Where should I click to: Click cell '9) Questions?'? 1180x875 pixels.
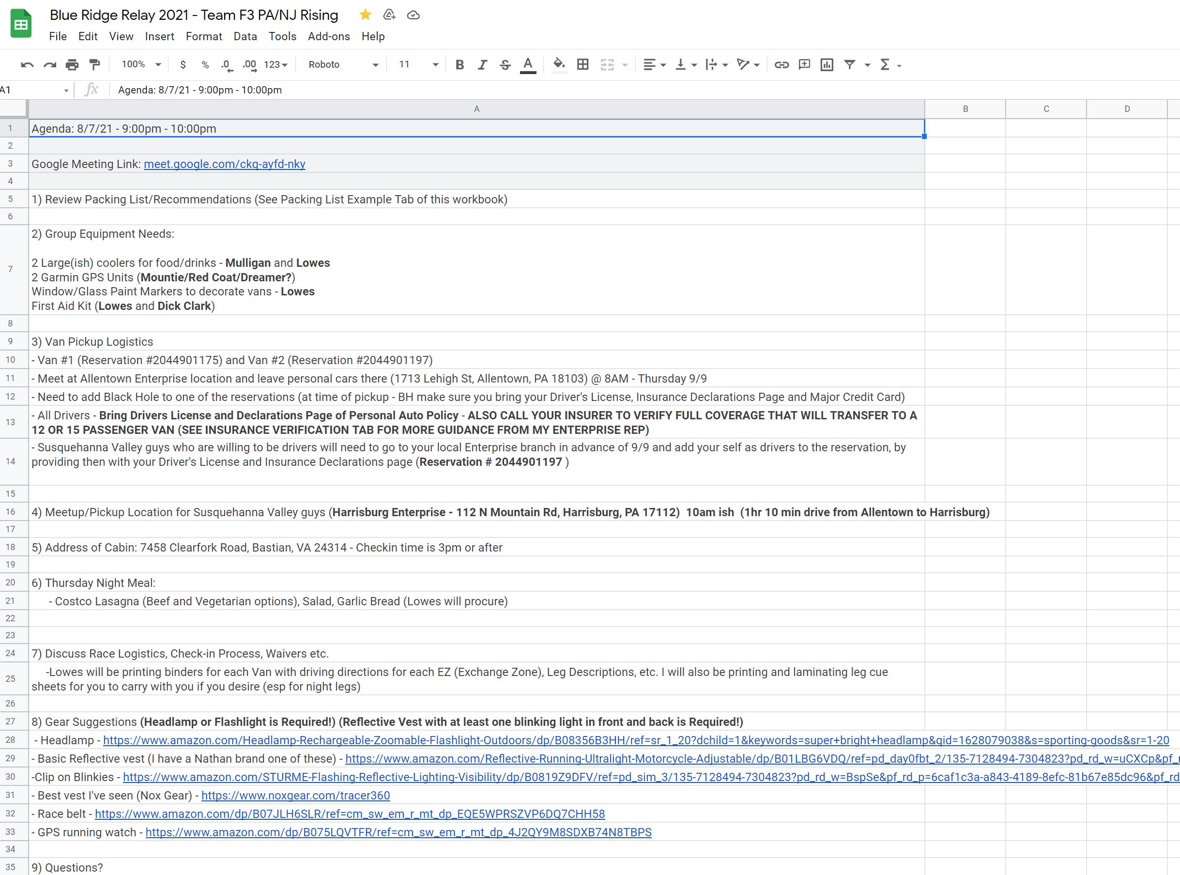(x=476, y=868)
